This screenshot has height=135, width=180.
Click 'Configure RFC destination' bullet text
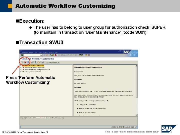(x=87, y=105)
